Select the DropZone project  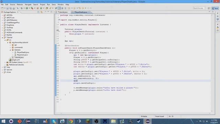click(x=10, y=25)
